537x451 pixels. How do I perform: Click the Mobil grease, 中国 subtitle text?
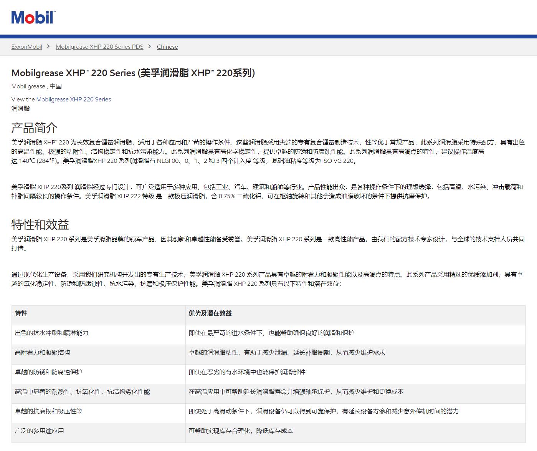pos(36,86)
